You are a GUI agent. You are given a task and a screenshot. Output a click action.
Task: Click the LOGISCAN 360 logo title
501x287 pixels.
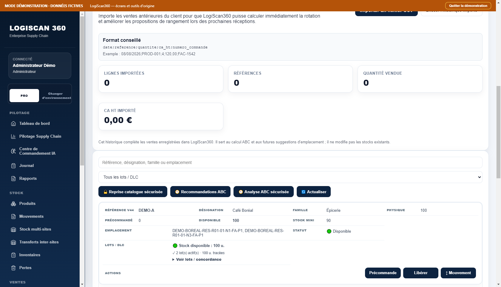click(38, 28)
